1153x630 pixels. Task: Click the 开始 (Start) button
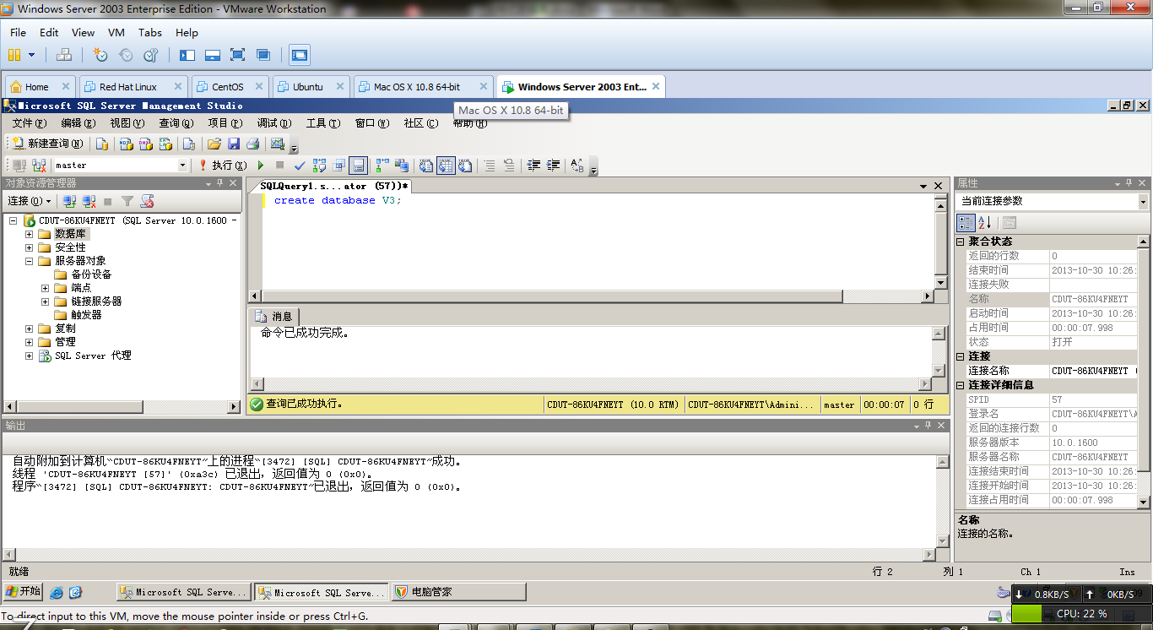pos(23,591)
